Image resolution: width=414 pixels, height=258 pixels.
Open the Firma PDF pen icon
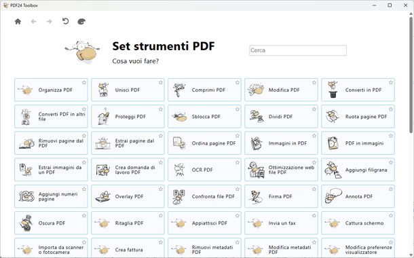coord(256,197)
